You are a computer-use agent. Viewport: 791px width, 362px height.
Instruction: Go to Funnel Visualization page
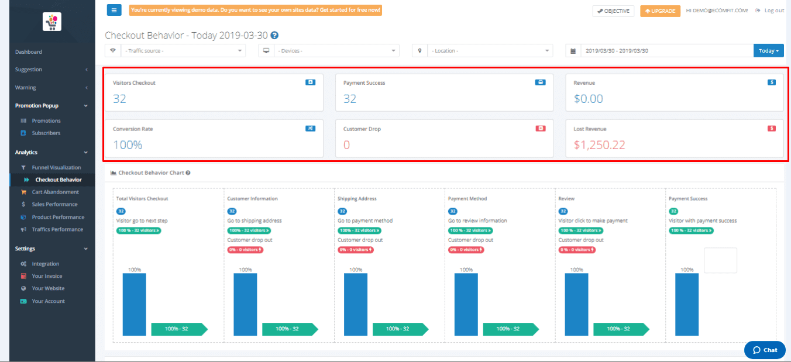56,167
